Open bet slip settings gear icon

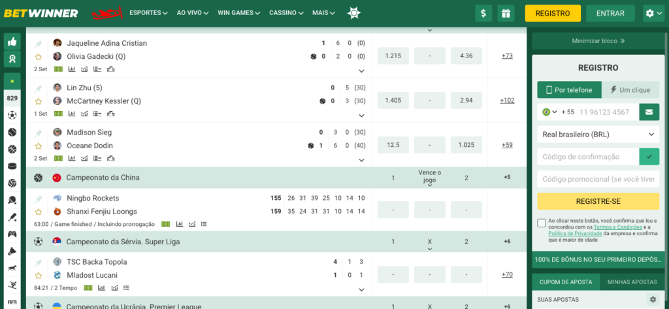tap(653, 300)
